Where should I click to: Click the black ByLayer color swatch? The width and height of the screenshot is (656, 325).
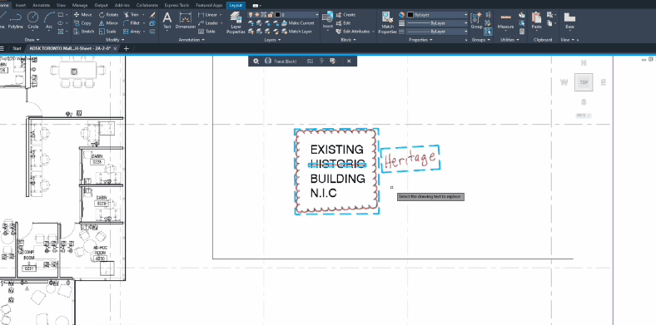(410, 15)
